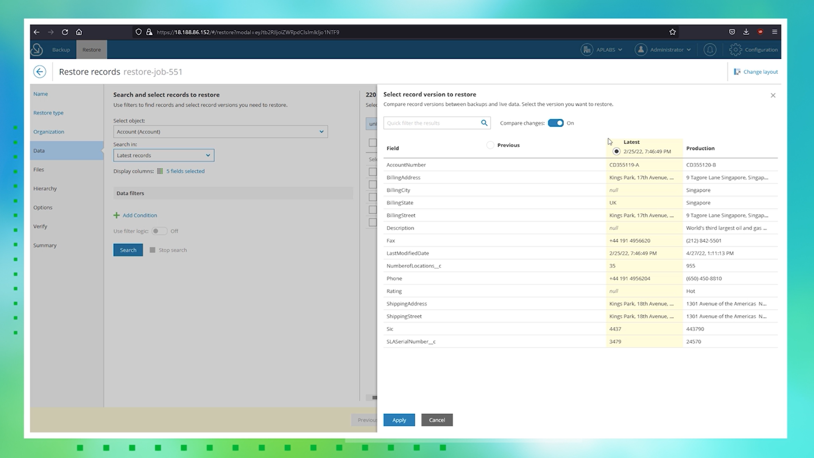The image size is (814, 458).
Task: Close the Select record version panel
Action: pyautogui.click(x=773, y=95)
